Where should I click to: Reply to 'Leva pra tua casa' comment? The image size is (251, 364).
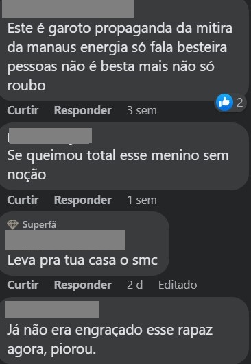click(82, 285)
